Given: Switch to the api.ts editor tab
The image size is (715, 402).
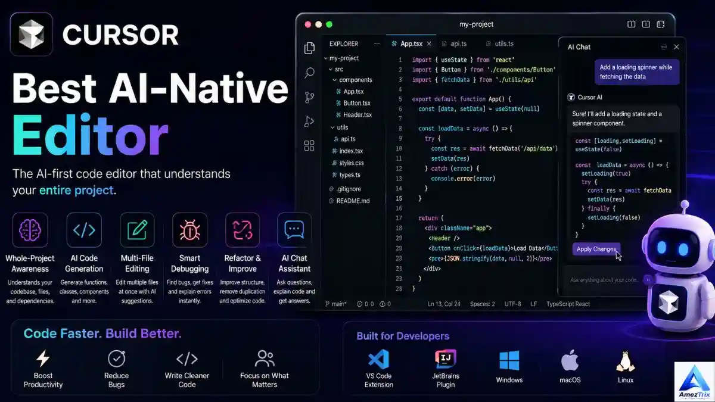Looking at the screenshot, I should (454, 44).
